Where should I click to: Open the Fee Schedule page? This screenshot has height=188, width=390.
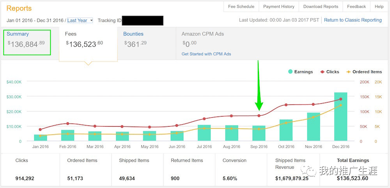point(241,7)
